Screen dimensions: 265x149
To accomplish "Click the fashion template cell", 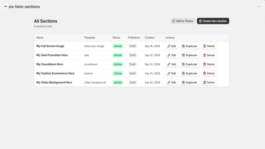I will click(88, 74).
